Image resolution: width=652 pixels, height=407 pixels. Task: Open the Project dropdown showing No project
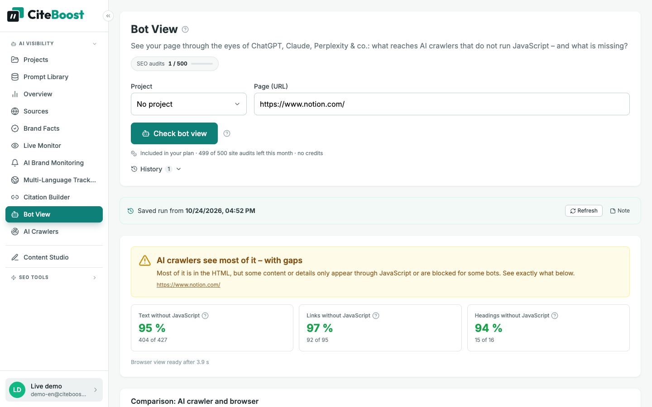(189, 104)
